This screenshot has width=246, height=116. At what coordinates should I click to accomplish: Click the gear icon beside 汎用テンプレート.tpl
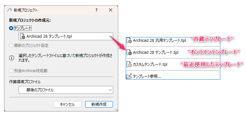(x=130, y=40)
